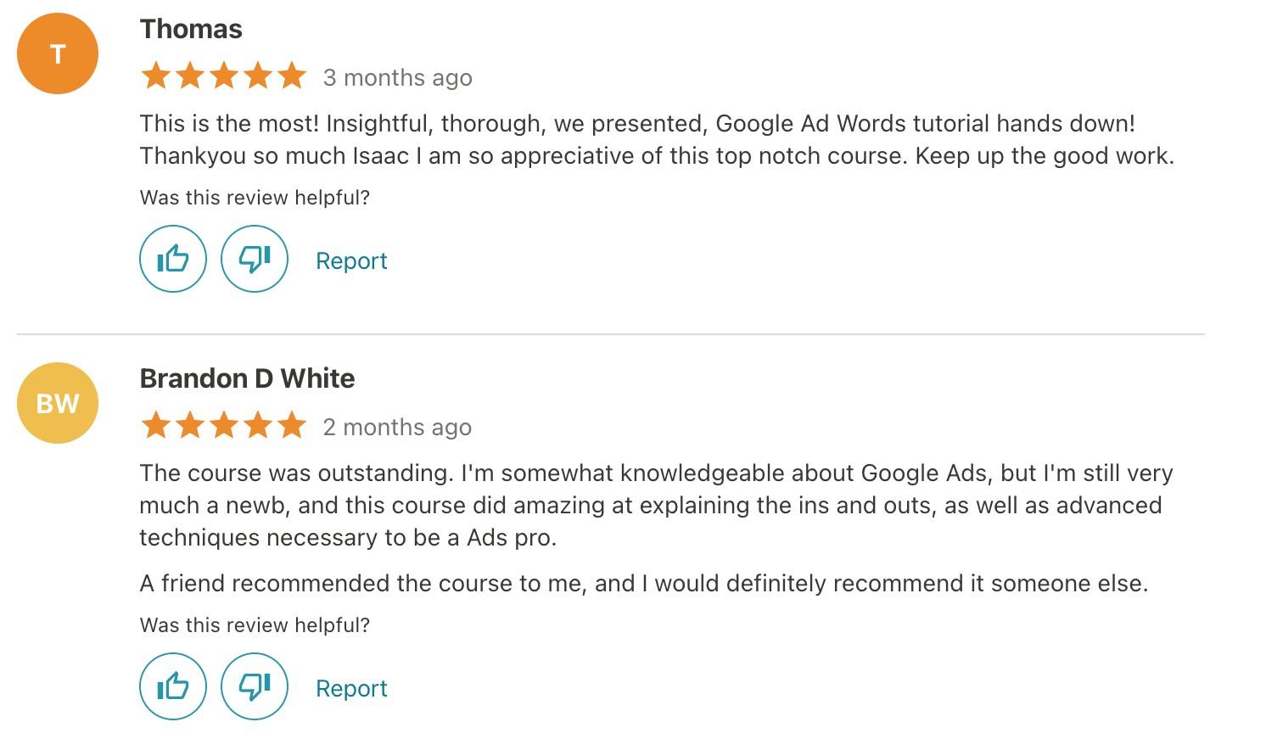
Task: Open Brandon D White's reviewer name
Action: [x=247, y=378]
